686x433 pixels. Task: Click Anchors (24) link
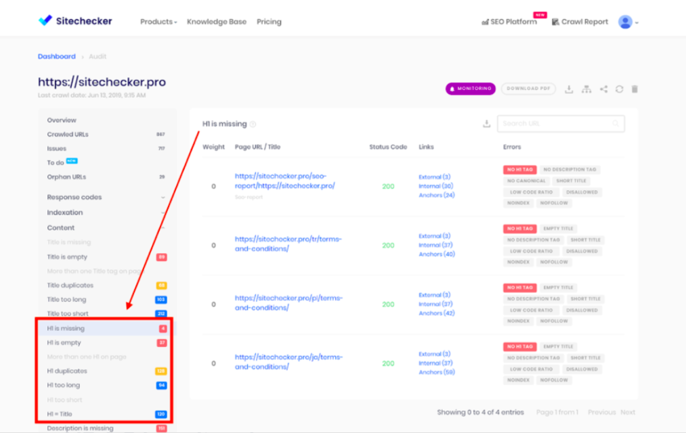click(x=437, y=196)
